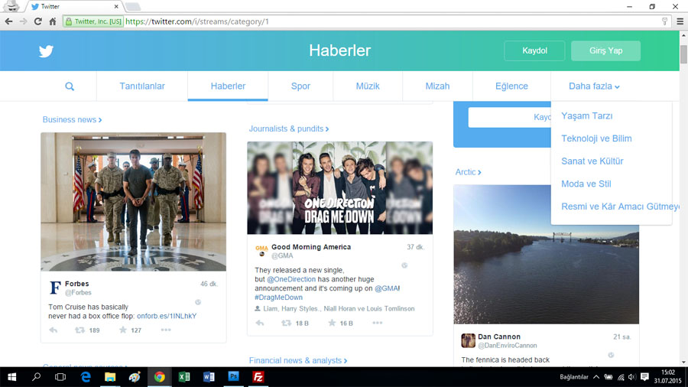688x387 pixels.
Task: Click Dan Cannon's profile avatar
Action: point(468,340)
